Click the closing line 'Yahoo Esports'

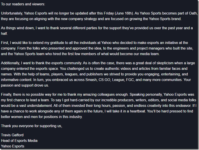click(12, 146)
